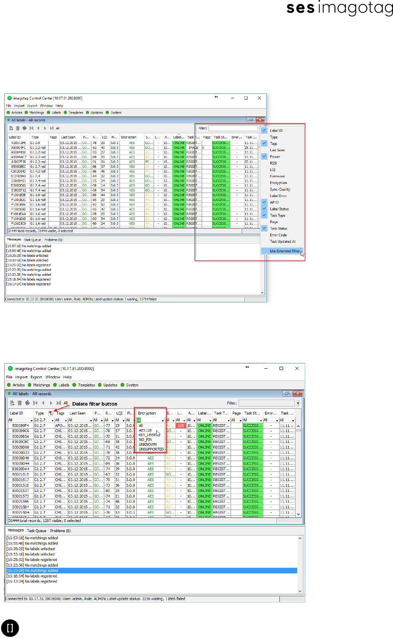Click refresh icon in window showing the column menu

click(24, 128)
